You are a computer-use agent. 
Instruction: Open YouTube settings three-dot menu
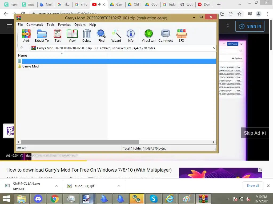tap(228, 26)
